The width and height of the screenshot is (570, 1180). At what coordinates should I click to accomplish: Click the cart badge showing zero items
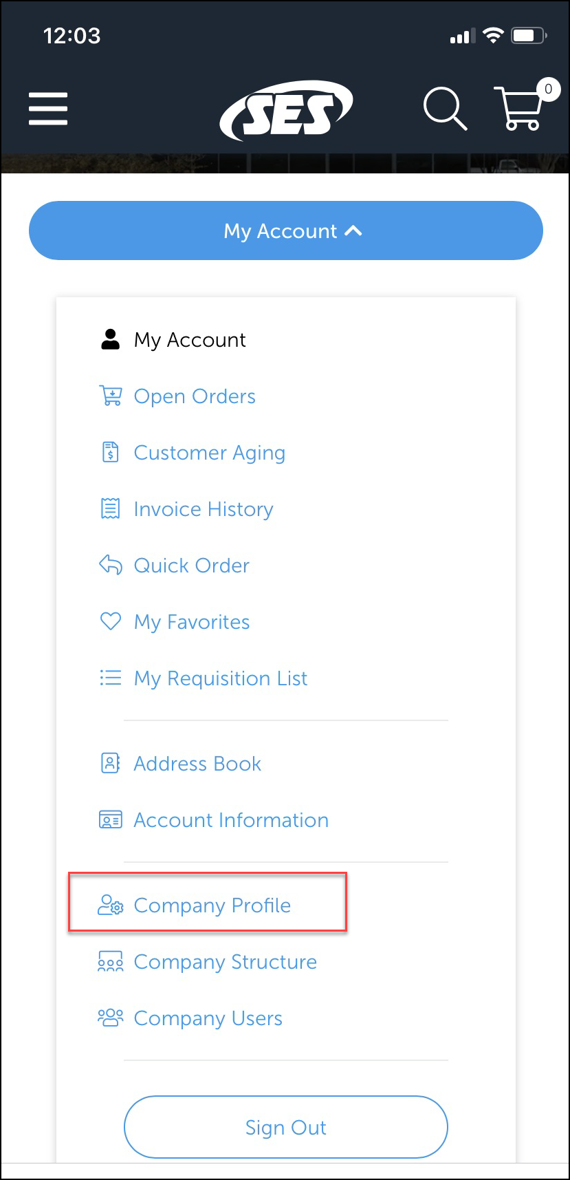tap(548, 89)
